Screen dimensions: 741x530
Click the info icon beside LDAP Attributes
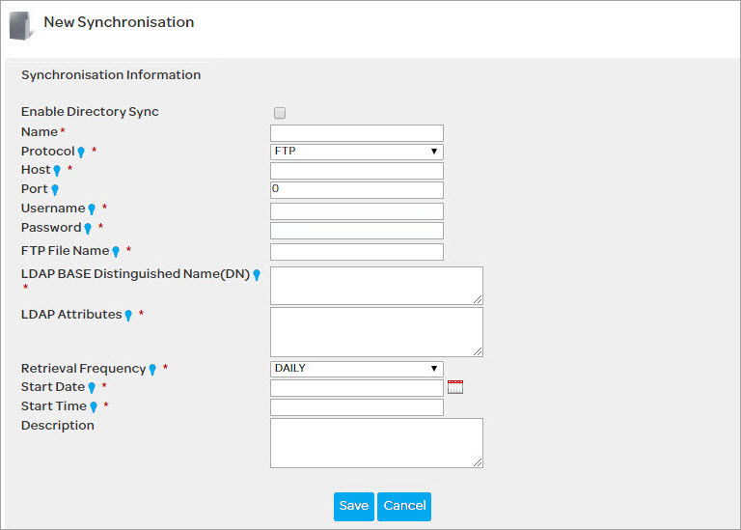128,316
